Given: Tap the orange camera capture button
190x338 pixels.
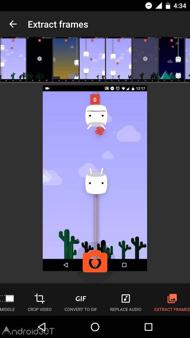Looking at the screenshot, I should click(x=95, y=261).
